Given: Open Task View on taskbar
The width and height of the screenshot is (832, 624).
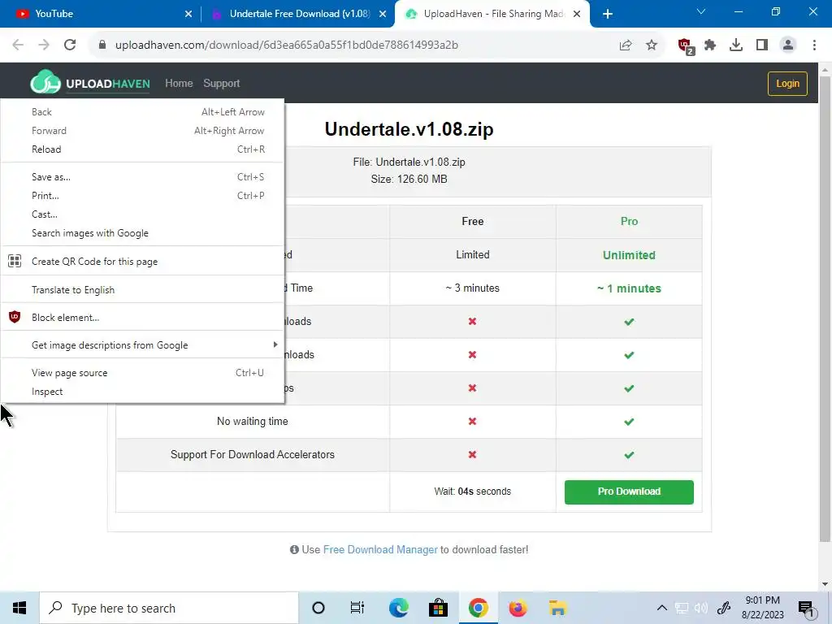Looking at the screenshot, I should (x=357, y=608).
